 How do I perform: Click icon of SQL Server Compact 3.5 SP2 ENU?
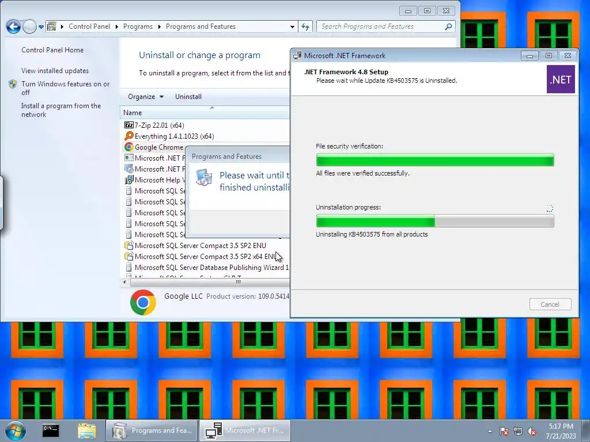(128, 245)
